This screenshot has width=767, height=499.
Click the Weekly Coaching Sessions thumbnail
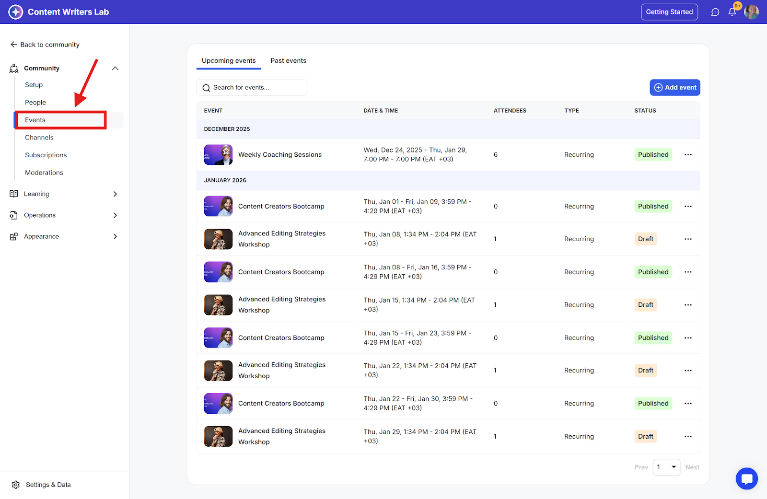tap(218, 155)
